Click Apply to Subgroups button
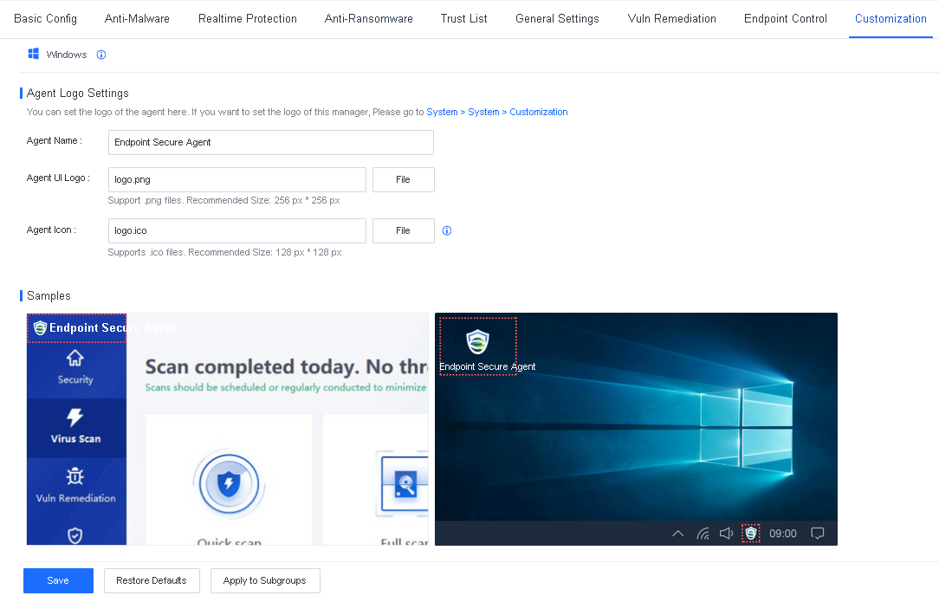Viewport: 939px width, 602px height. [x=264, y=580]
